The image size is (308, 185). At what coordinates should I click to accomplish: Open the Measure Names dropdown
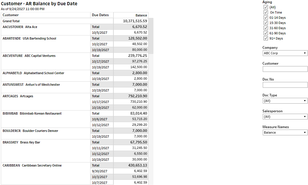285,132
